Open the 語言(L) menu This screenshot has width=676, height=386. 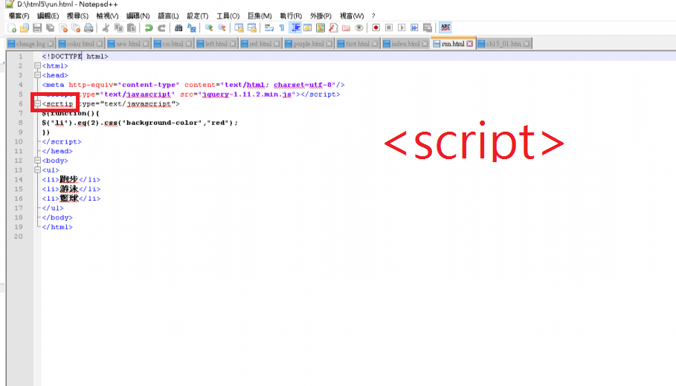click(168, 16)
